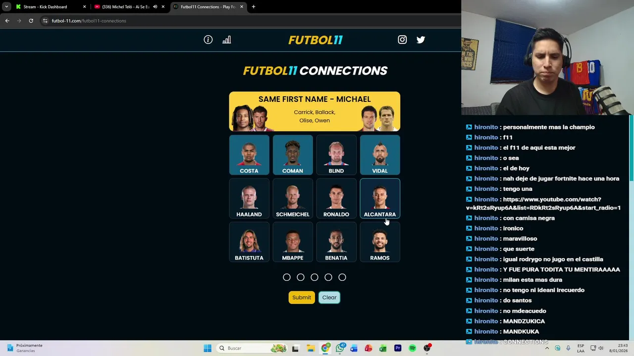Open the Futbol11 Twitter link icon

[x=421, y=40]
